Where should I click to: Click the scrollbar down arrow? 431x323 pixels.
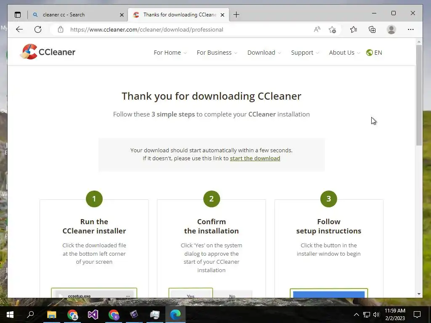[x=419, y=294]
